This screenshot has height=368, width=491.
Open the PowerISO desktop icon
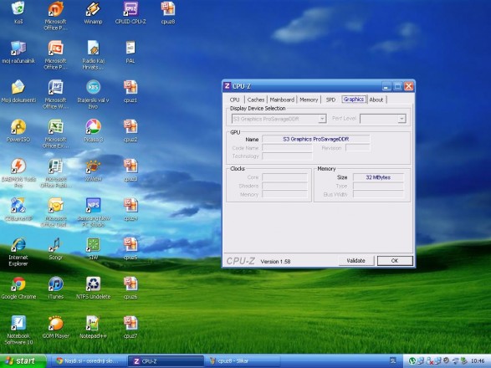pyautogui.click(x=18, y=130)
